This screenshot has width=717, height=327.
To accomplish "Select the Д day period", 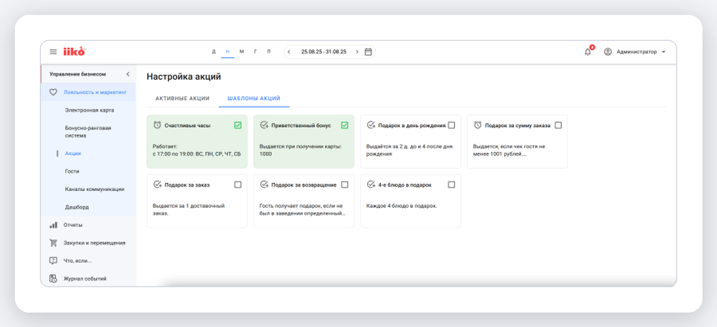I will click(x=214, y=52).
